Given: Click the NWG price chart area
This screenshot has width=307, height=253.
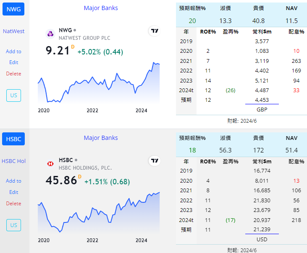Looking at the screenshot, I should click(x=99, y=83).
